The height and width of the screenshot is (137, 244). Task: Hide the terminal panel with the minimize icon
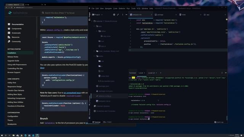(x=226, y=73)
